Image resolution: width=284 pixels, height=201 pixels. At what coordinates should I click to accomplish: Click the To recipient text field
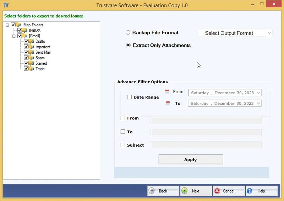(206, 133)
